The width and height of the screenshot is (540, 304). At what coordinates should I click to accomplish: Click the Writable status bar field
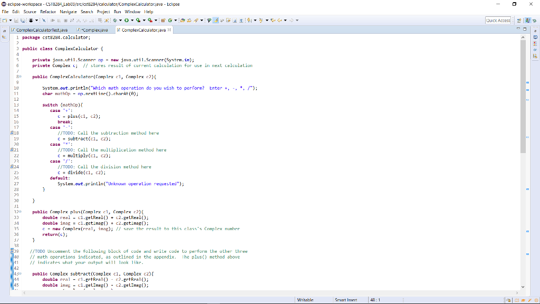(x=304, y=299)
